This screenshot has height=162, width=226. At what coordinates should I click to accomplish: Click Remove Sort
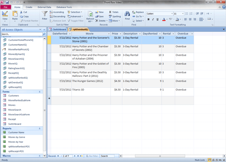point(58,21)
